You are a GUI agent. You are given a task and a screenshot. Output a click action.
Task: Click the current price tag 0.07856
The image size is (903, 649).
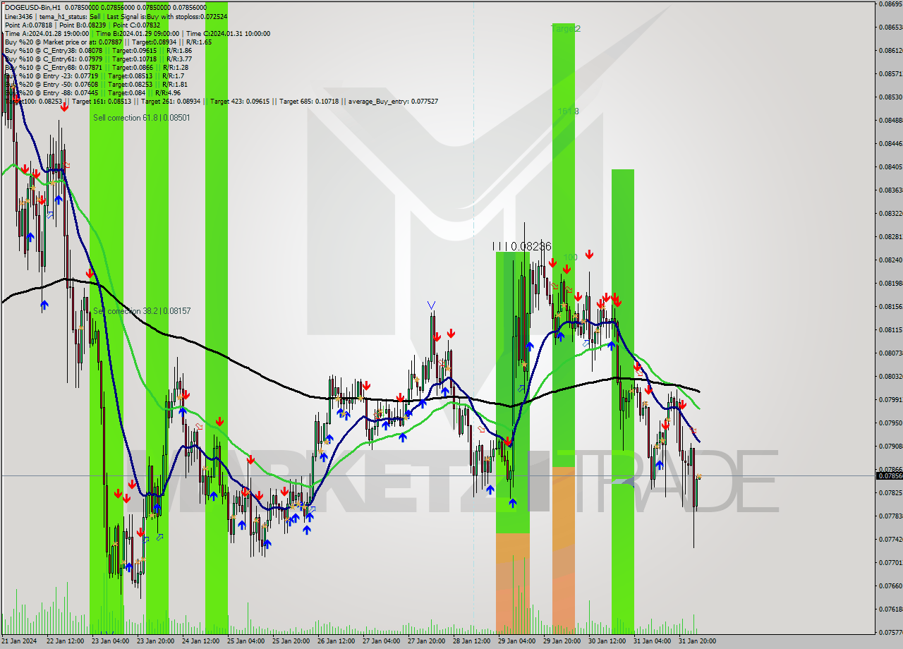(889, 475)
